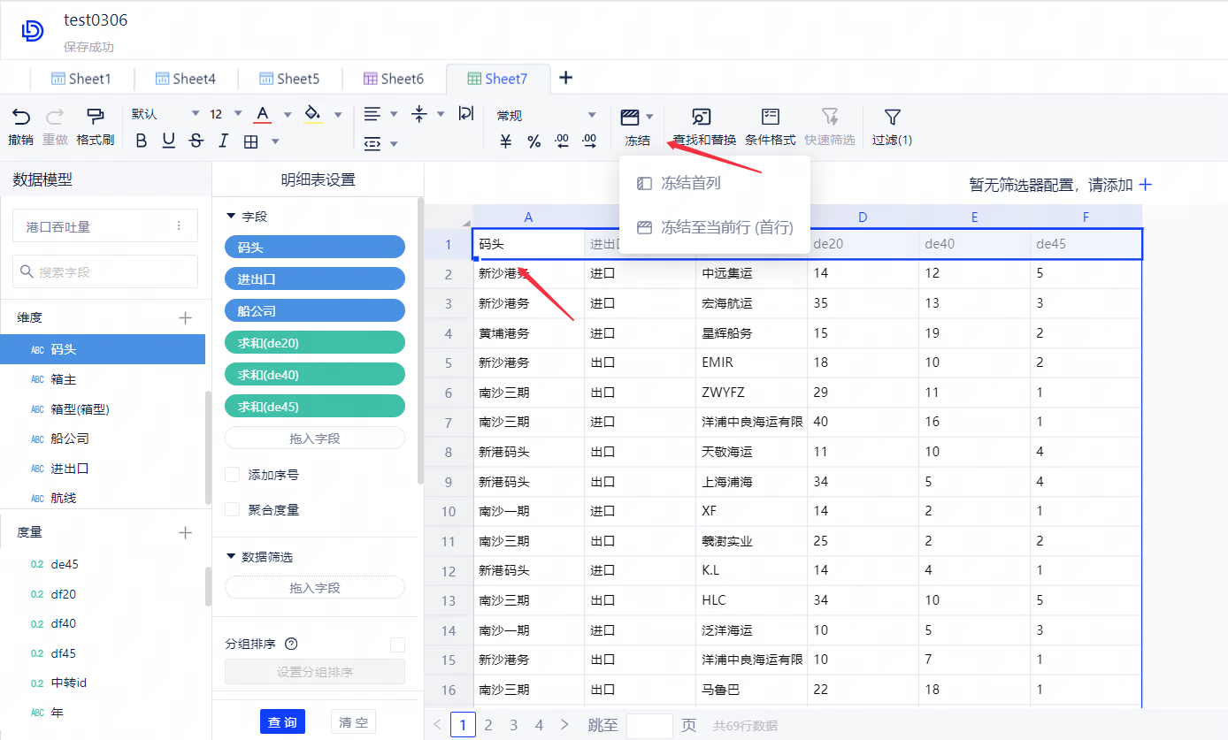This screenshot has width=1228, height=740.
Task: Open Conditional Format (条件格式)
Action: click(x=770, y=117)
